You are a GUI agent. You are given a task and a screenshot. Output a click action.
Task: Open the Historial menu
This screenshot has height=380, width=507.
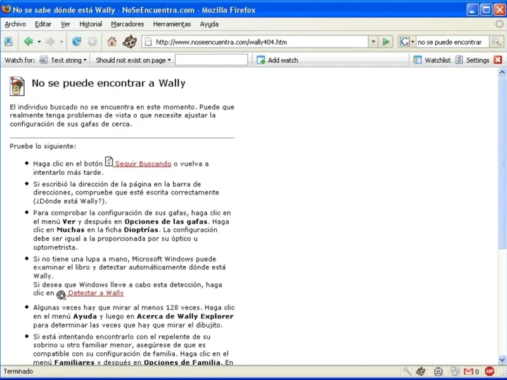pos(91,24)
